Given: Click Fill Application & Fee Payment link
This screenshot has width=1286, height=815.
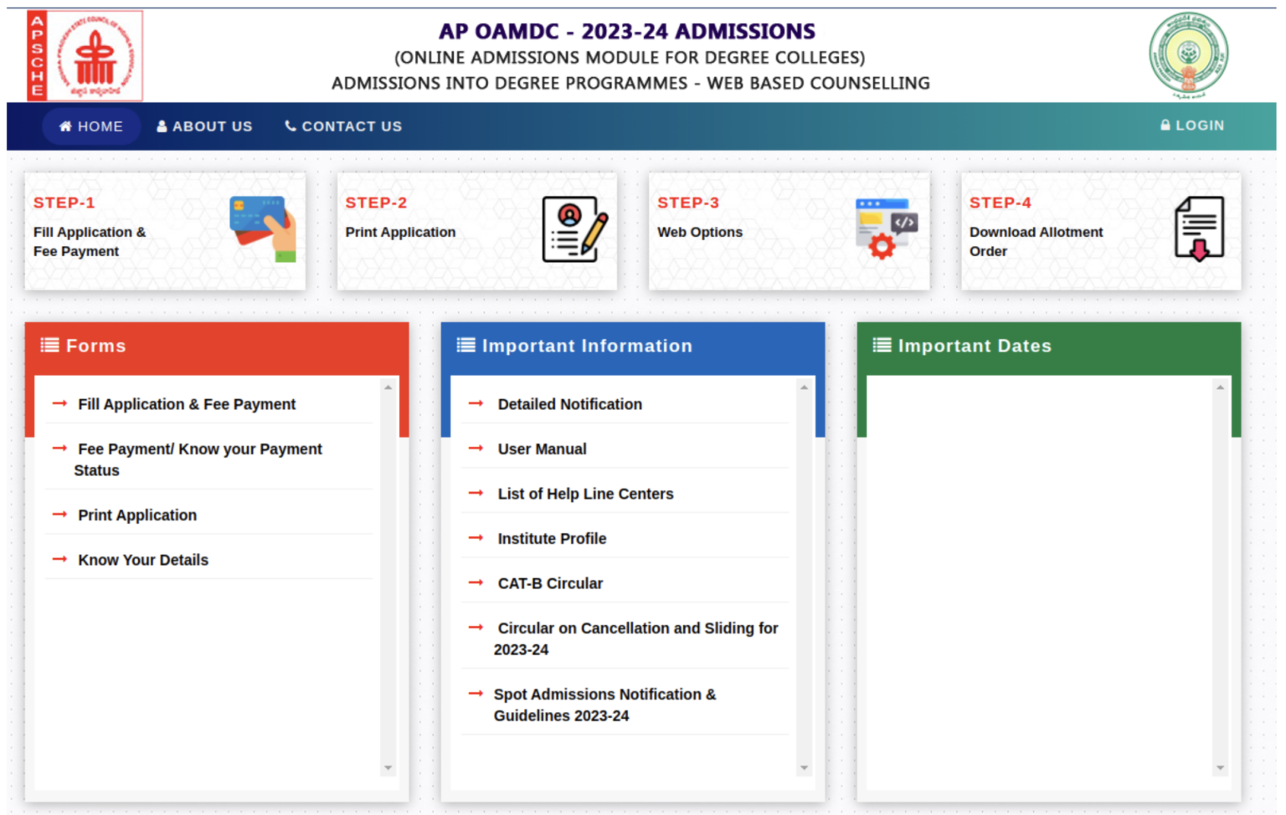Looking at the screenshot, I should (187, 404).
